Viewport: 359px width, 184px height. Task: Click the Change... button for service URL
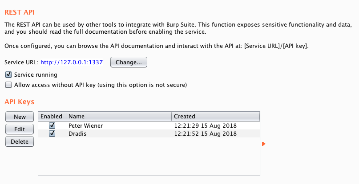coord(129,62)
